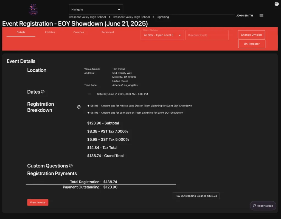Viewport: 281px width, 219px height.
Task: Switch to the Athletes tab
Action: point(50,32)
